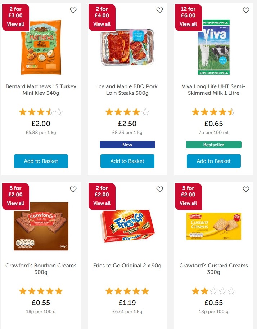257x329 pixels.
Task: Add Iceland Maple BBQ Pork Steaks to basket
Action: click(127, 161)
